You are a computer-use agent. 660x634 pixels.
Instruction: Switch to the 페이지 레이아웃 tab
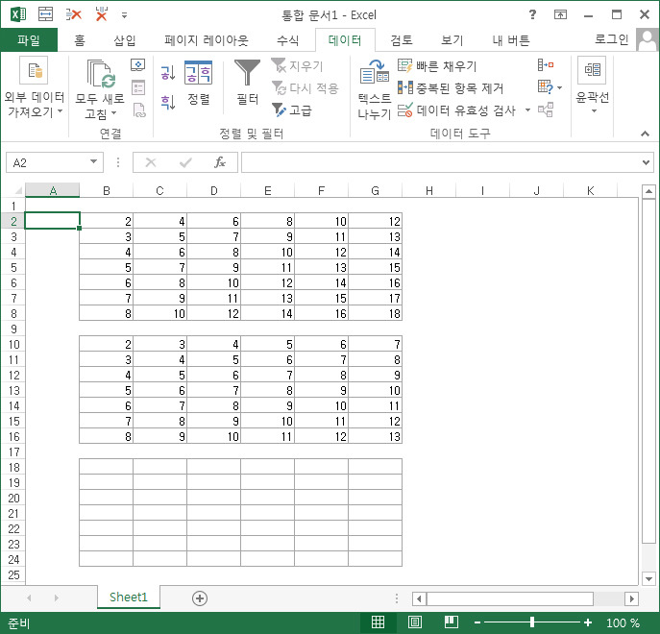click(x=206, y=40)
